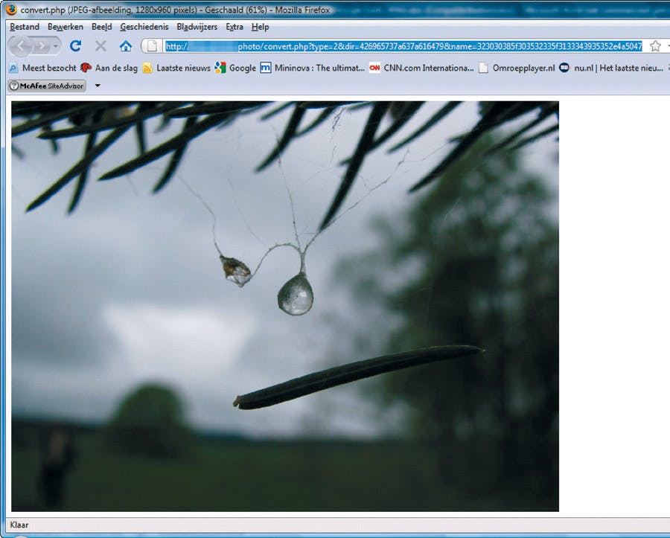The image size is (670, 538).
Task: Open the Bladwijzers menu
Action: 197,27
